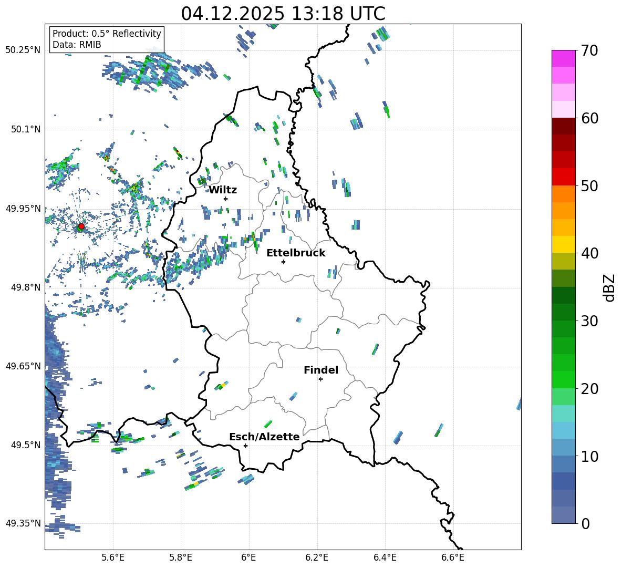Click the 49.8°N latitude label
Viewport: 622px width, 568px height.
tap(26, 287)
